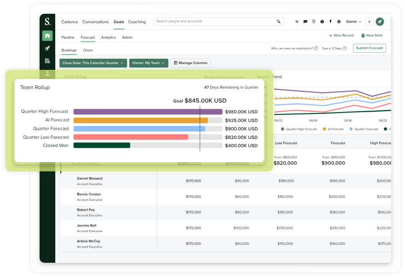Select Arlene McCoy row name
405x277 pixels.
(x=88, y=242)
